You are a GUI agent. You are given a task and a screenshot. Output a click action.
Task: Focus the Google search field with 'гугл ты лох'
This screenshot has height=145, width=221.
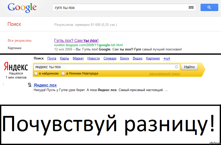pyautogui.click(x=124, y=8)
